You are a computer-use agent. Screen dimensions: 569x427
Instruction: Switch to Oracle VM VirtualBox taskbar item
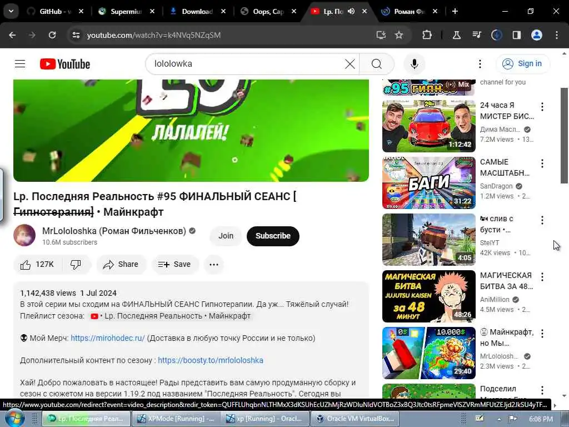click(x=355, y=419)
